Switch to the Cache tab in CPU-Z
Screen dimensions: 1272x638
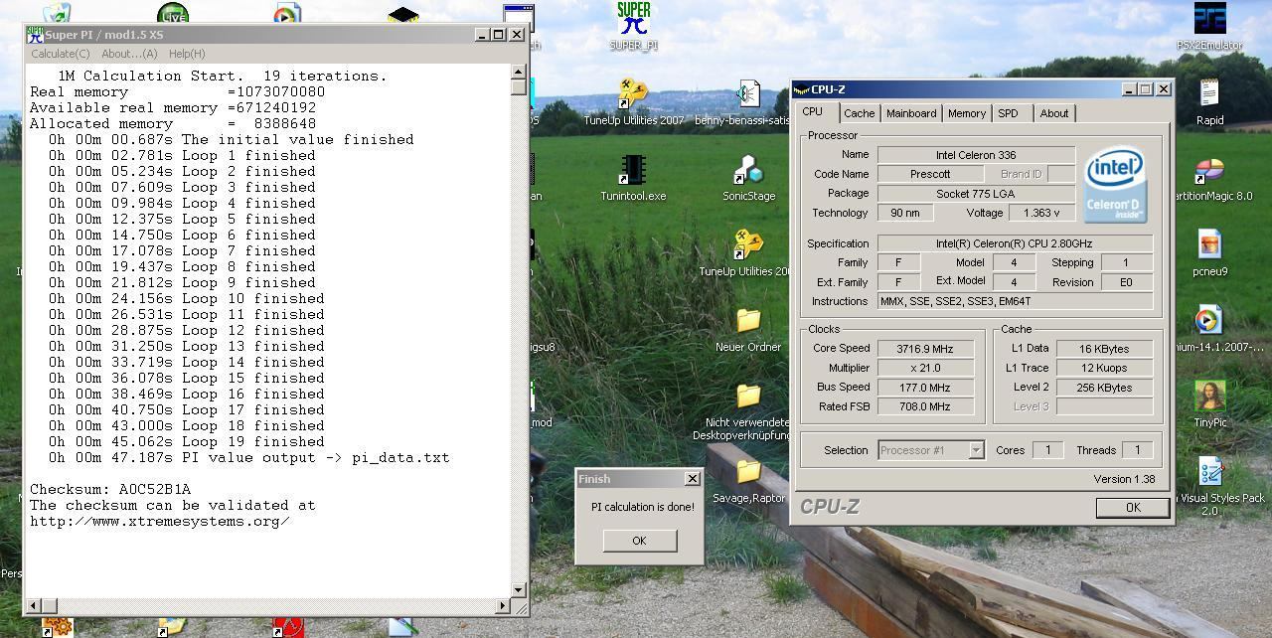tap(860, 113)
